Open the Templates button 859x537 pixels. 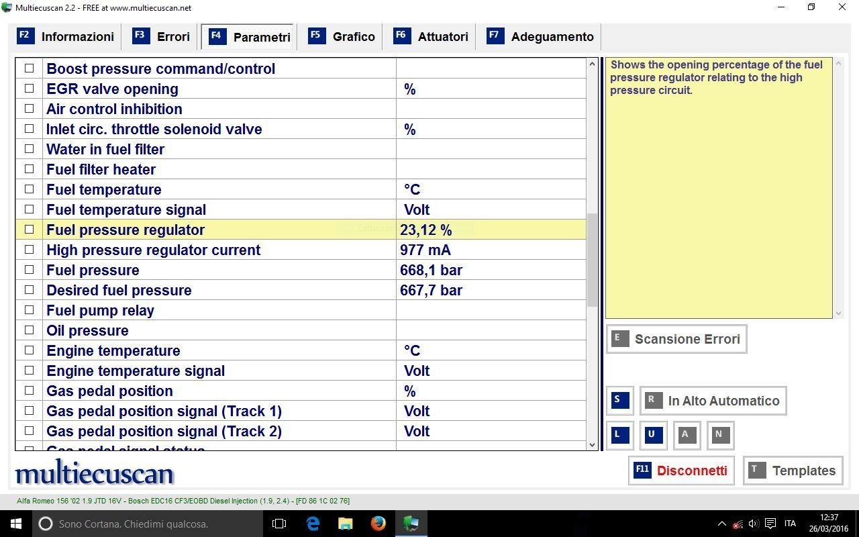point(793,471)
